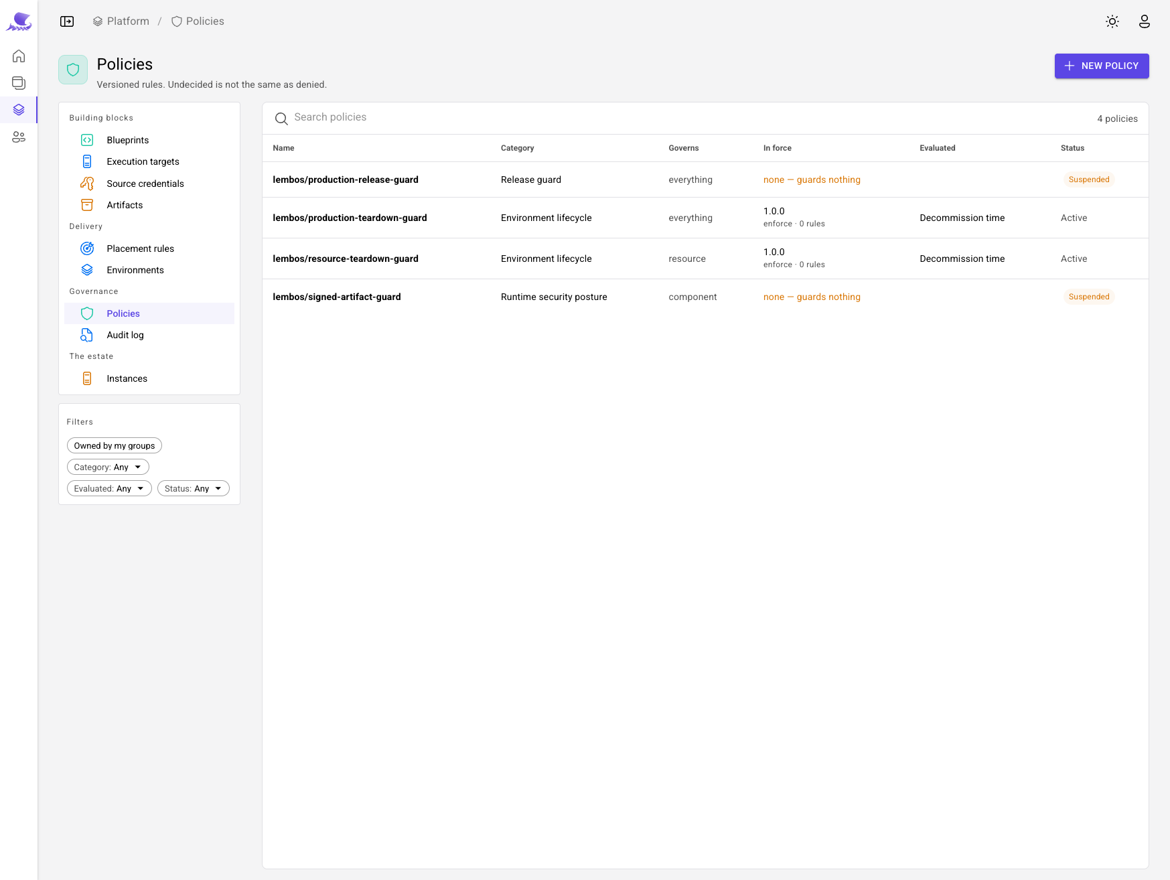Click the Audit log document icon

(x=87, y=335)
